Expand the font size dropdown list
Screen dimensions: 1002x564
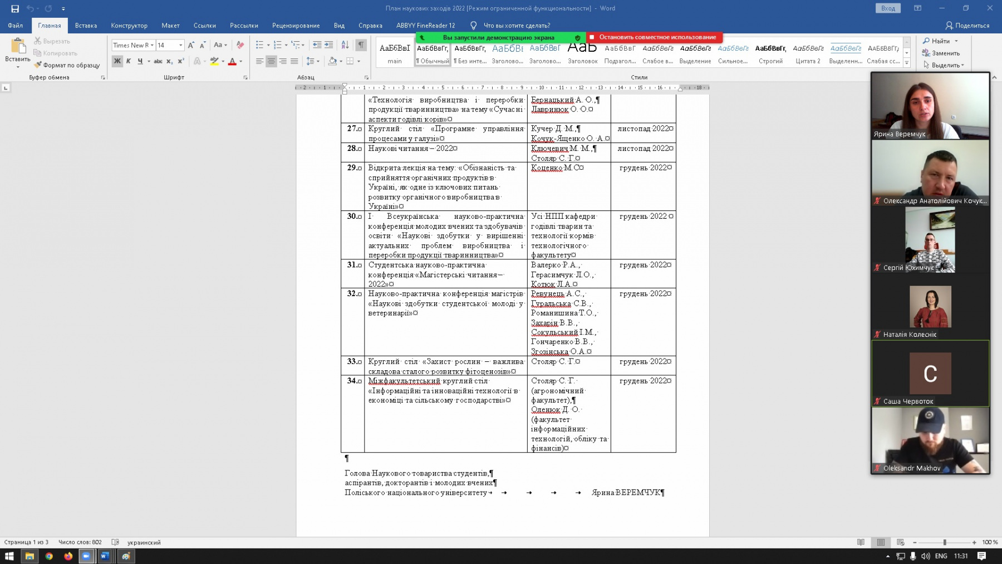[180, 45]
